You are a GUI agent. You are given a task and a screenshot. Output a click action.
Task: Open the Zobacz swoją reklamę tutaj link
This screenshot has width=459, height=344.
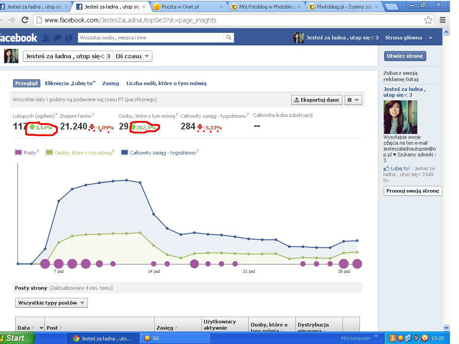(400, 76)
